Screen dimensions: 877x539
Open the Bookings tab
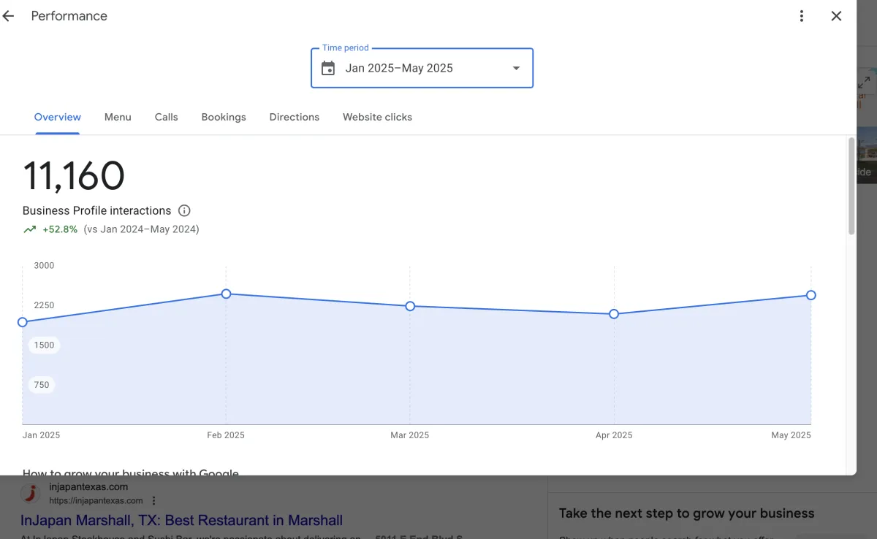coord(224,117)
